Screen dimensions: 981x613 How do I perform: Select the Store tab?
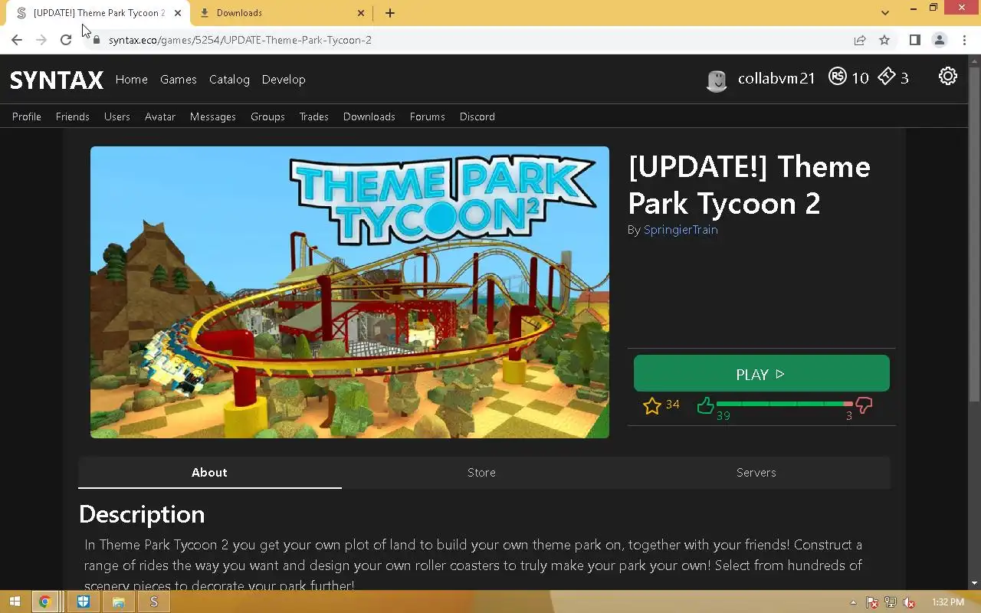[481, 473]
